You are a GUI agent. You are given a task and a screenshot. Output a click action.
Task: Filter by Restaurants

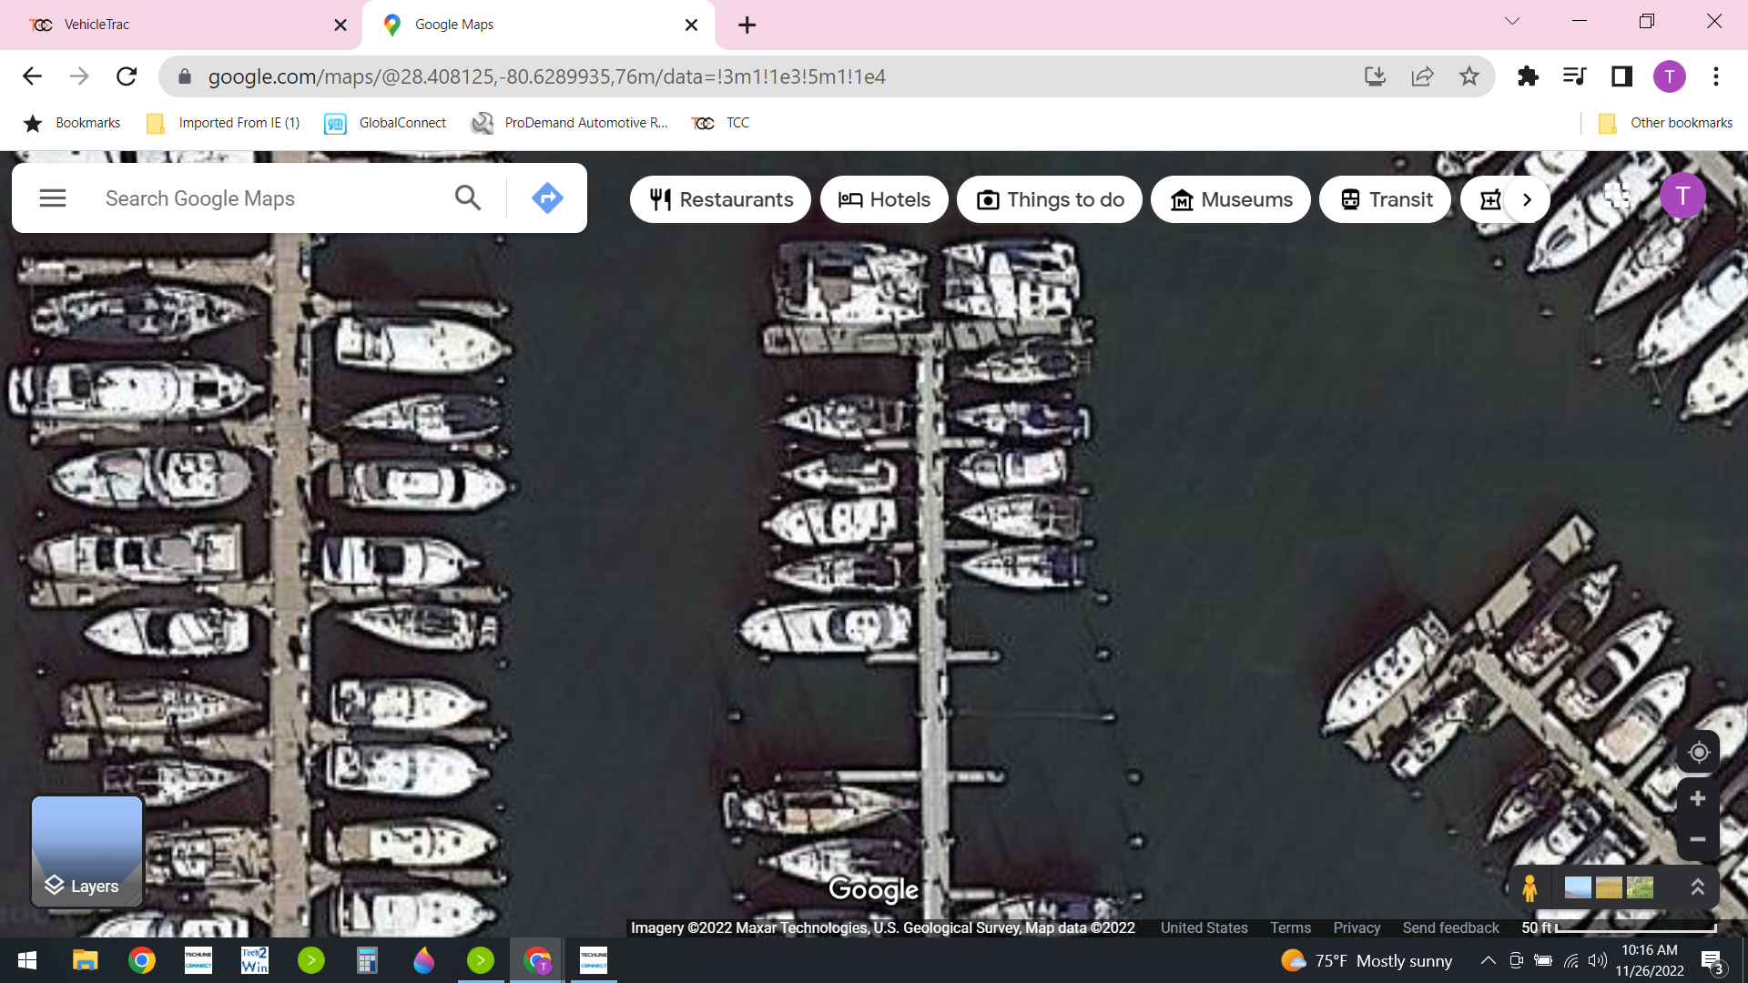click(x=720, y=199)
